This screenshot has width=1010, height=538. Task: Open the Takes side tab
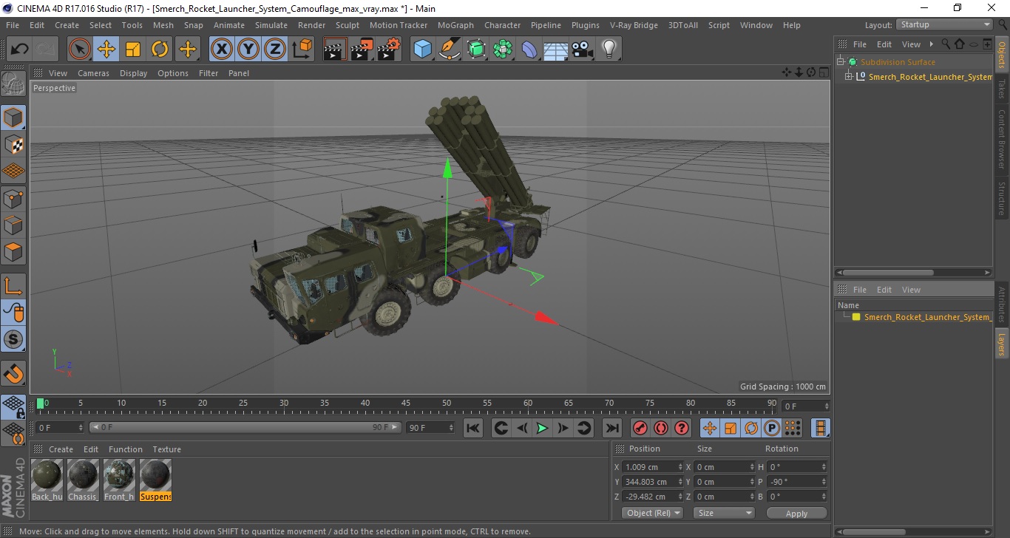[1002, 89]
